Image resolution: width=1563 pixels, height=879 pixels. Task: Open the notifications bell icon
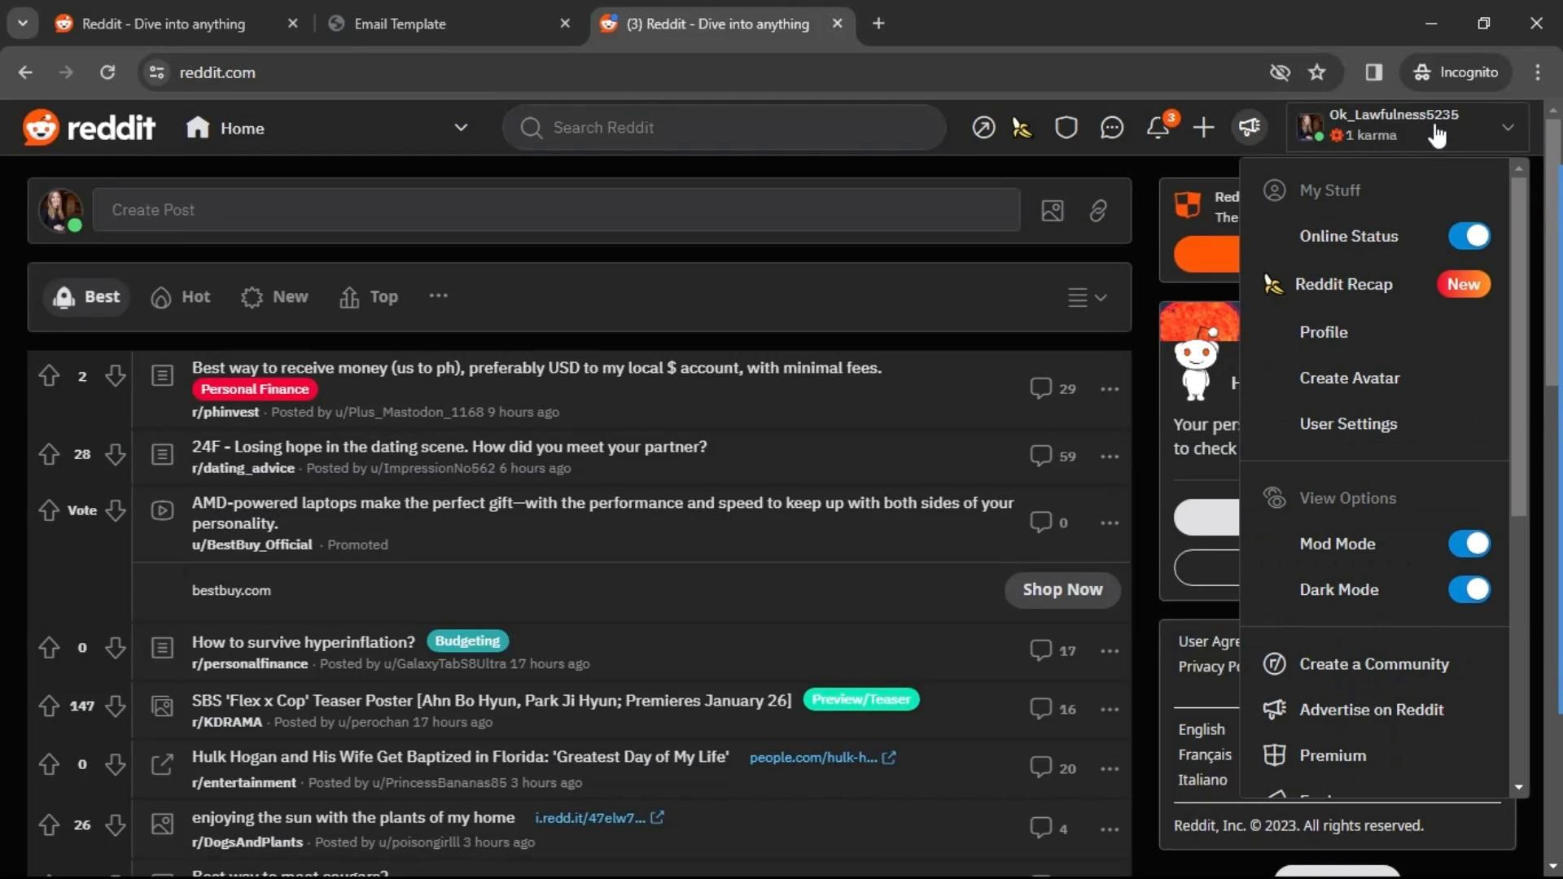(x=1158, y=128)
